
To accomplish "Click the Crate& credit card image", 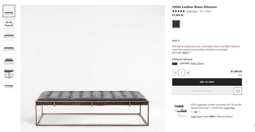I will [x=181, y=110].
